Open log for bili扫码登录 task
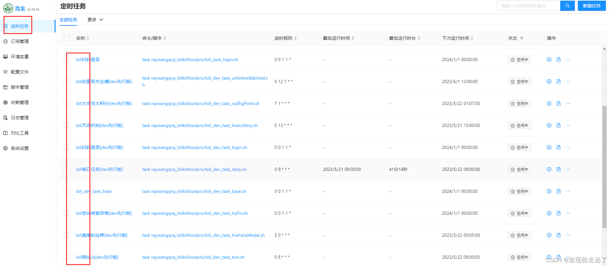The height and width of the screenshot is (266, 611). click(558, 59)
